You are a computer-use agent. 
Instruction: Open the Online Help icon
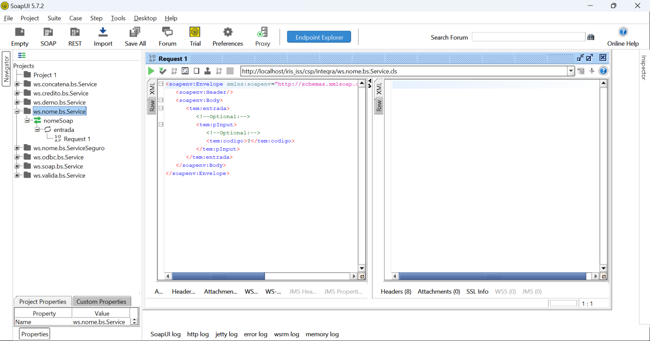click(x=622, y=32)
